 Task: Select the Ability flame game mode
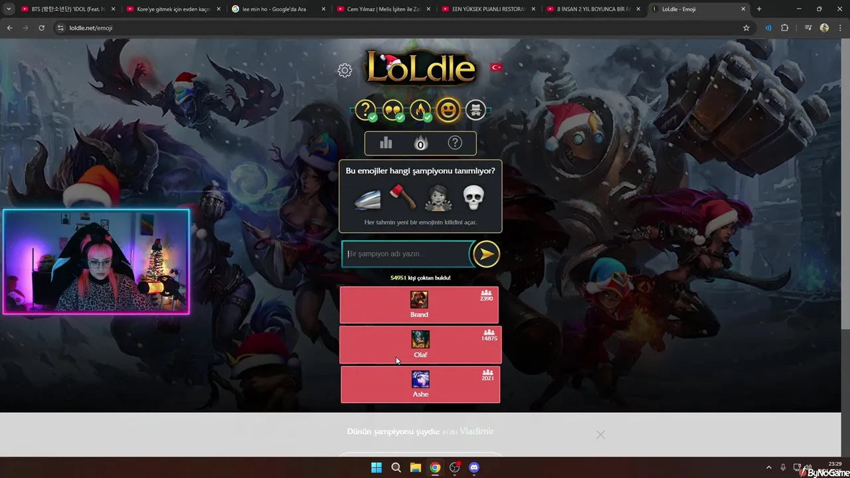pos(420,110)
